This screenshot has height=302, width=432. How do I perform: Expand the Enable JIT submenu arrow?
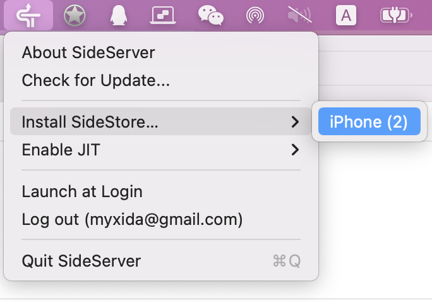295,150
